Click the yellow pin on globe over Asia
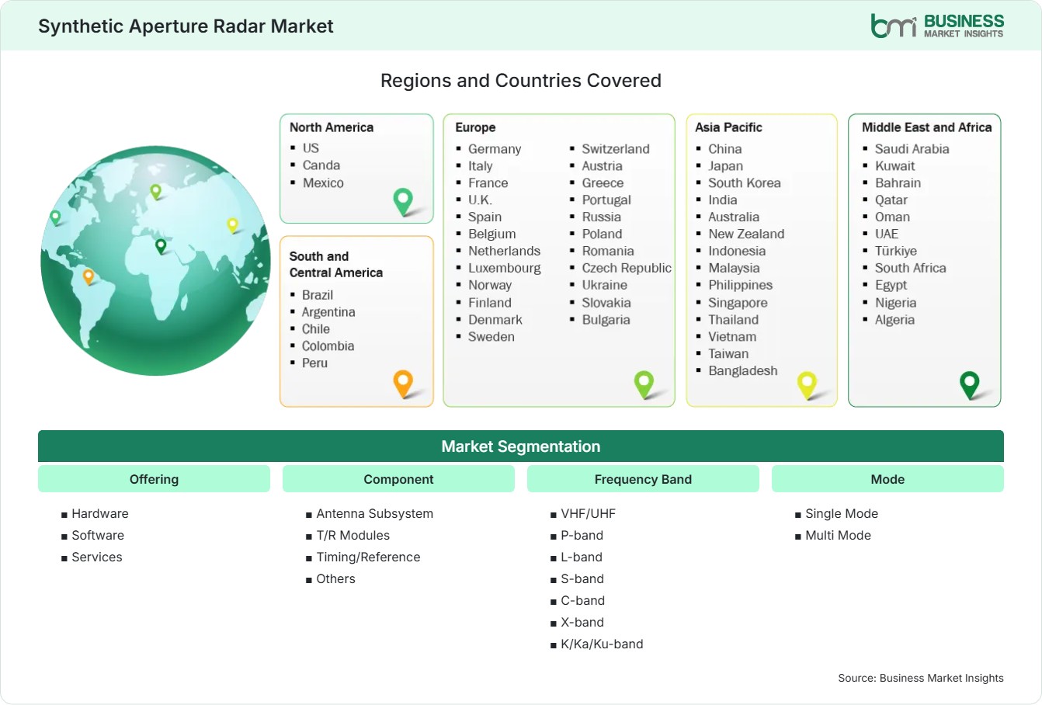1042x705 pixels. pyautogui.click(x=232, y=225)
